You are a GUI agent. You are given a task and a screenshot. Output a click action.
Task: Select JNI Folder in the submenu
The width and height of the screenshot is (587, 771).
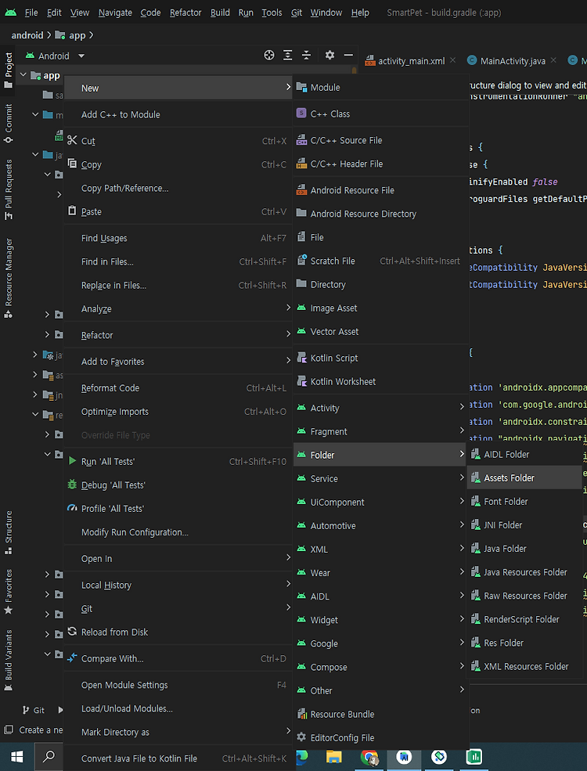[524, 525]
